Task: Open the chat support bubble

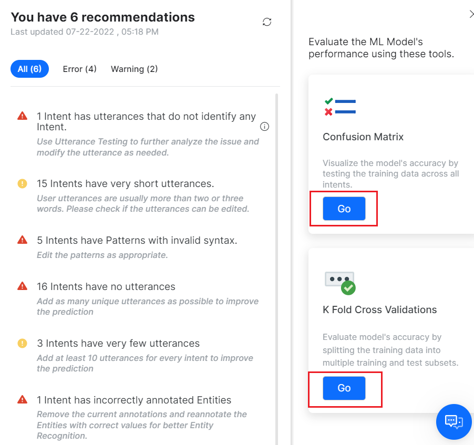Action: point(454,421)
